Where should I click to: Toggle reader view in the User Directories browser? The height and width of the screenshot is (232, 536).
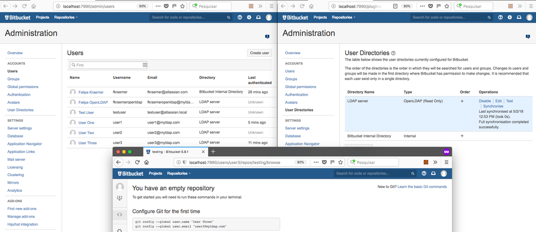(395, 6)
